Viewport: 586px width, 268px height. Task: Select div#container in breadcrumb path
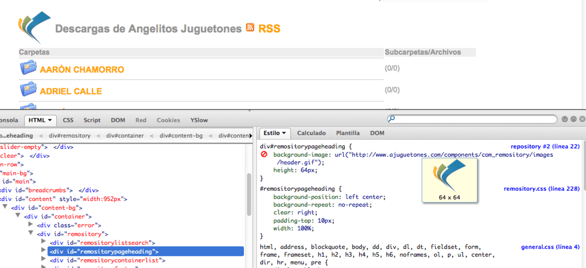coord(125,136)
